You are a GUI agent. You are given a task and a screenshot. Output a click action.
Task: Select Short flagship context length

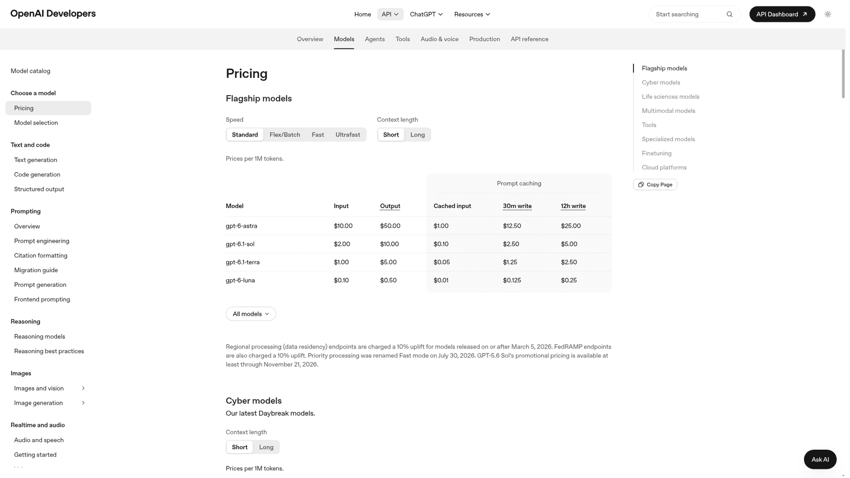coord(391,135)
